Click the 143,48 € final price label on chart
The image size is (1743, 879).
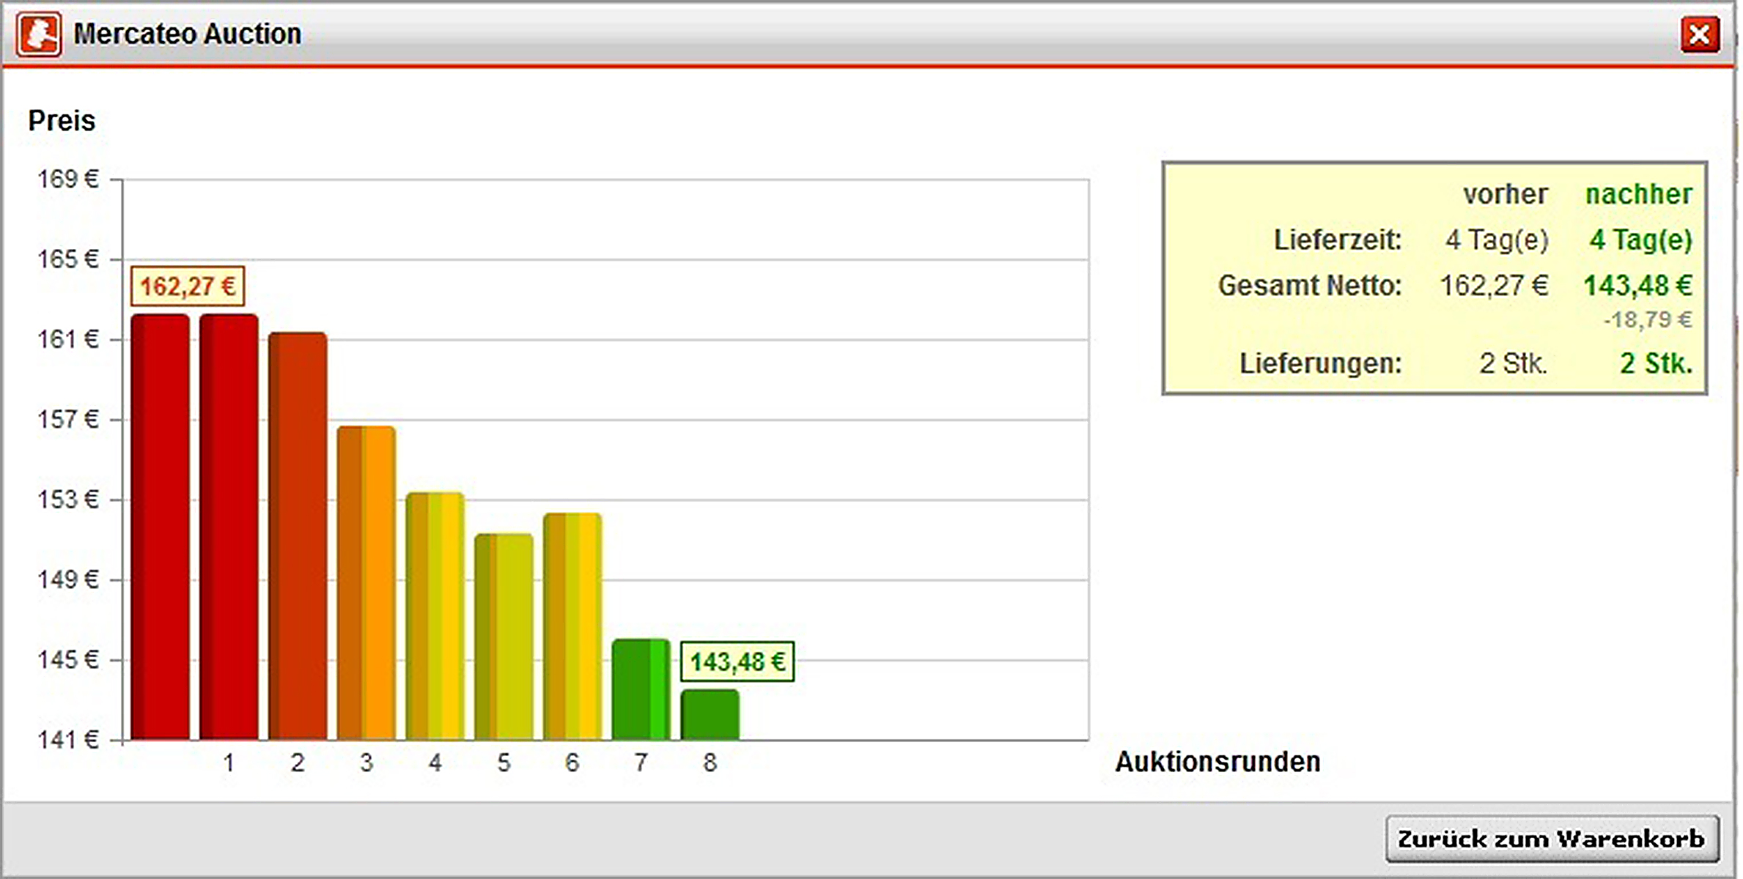click(737, 662)
